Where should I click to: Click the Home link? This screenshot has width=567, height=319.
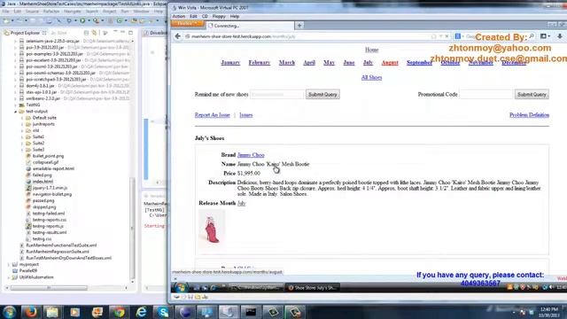click(x=372, y=50)
